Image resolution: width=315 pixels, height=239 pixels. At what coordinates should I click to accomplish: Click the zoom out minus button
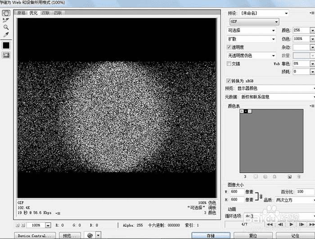[18, 225]
